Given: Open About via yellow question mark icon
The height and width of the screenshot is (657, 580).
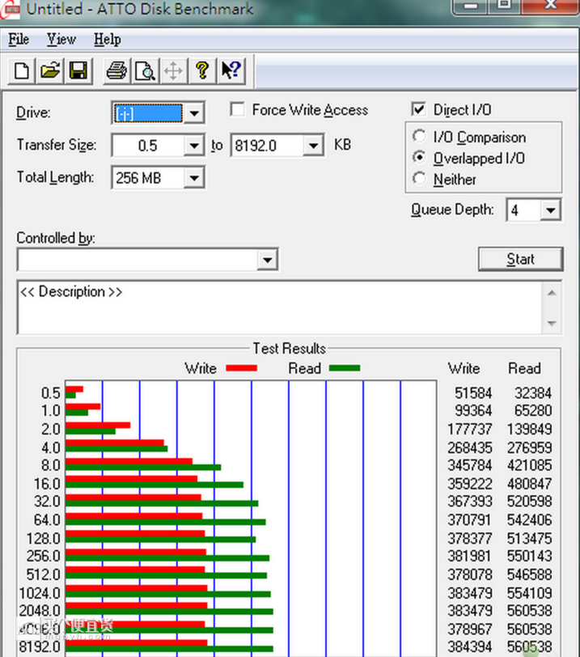Looking at the screenshot, I should coord(202,70).
